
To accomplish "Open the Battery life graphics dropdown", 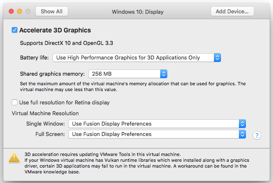I will (x=136, y=57).
